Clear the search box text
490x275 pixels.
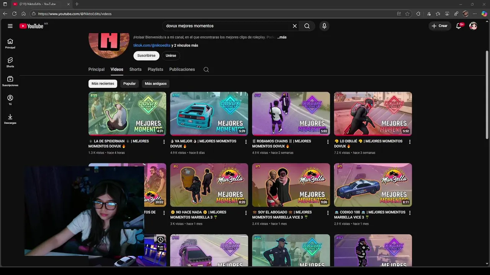tap(295, 26)
